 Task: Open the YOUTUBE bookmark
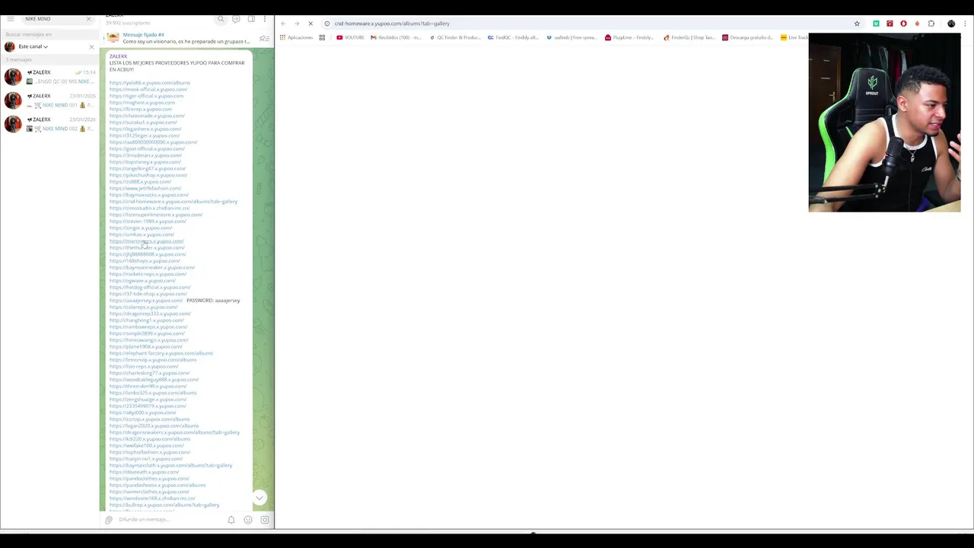(x=350, y=37)
